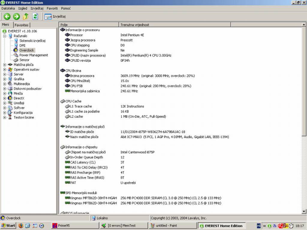The width and height of the screenshot is (307, 230).
Task: Click the Up folder toolbar icon
Action: [26, 16]
